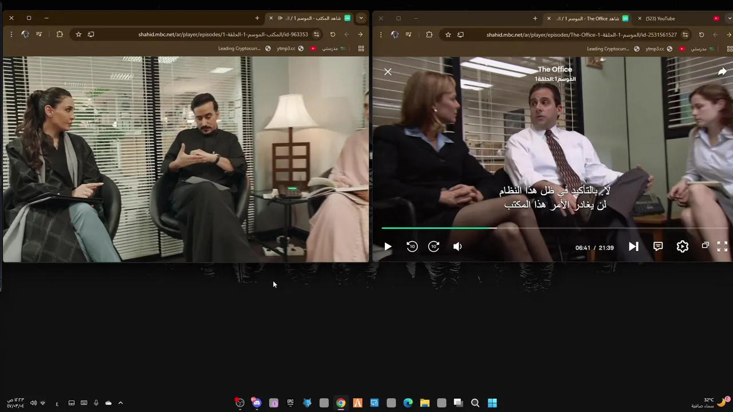Click the left window's المكتب video frame
The width and height of the screenshot is (733, 412).
coord(186,159)
